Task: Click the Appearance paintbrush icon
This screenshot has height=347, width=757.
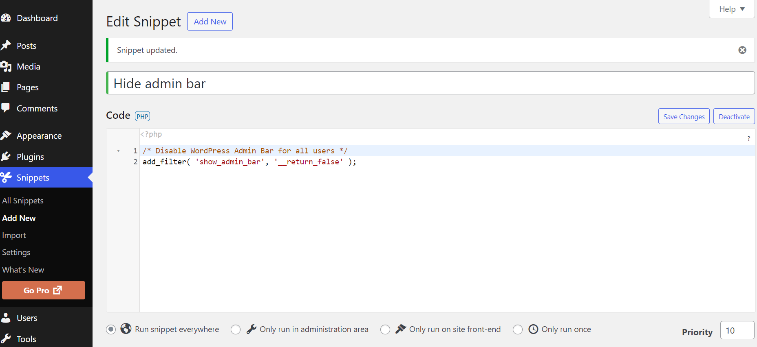Action: 6,135
